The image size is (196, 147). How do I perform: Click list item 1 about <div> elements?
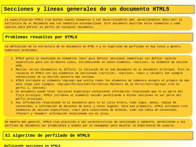tap(102, 62)
